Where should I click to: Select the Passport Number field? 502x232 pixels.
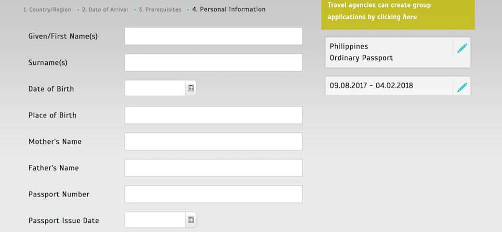(x=213, y=194)
